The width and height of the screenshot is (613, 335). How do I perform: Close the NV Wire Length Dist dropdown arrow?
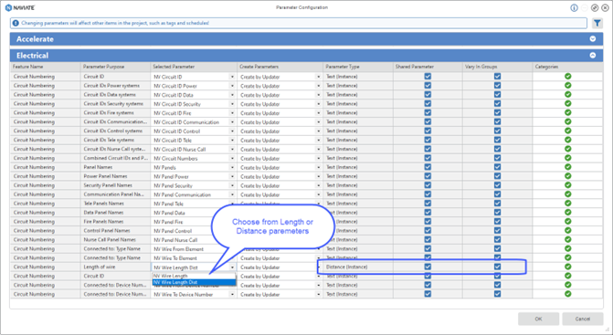(232, 267)
